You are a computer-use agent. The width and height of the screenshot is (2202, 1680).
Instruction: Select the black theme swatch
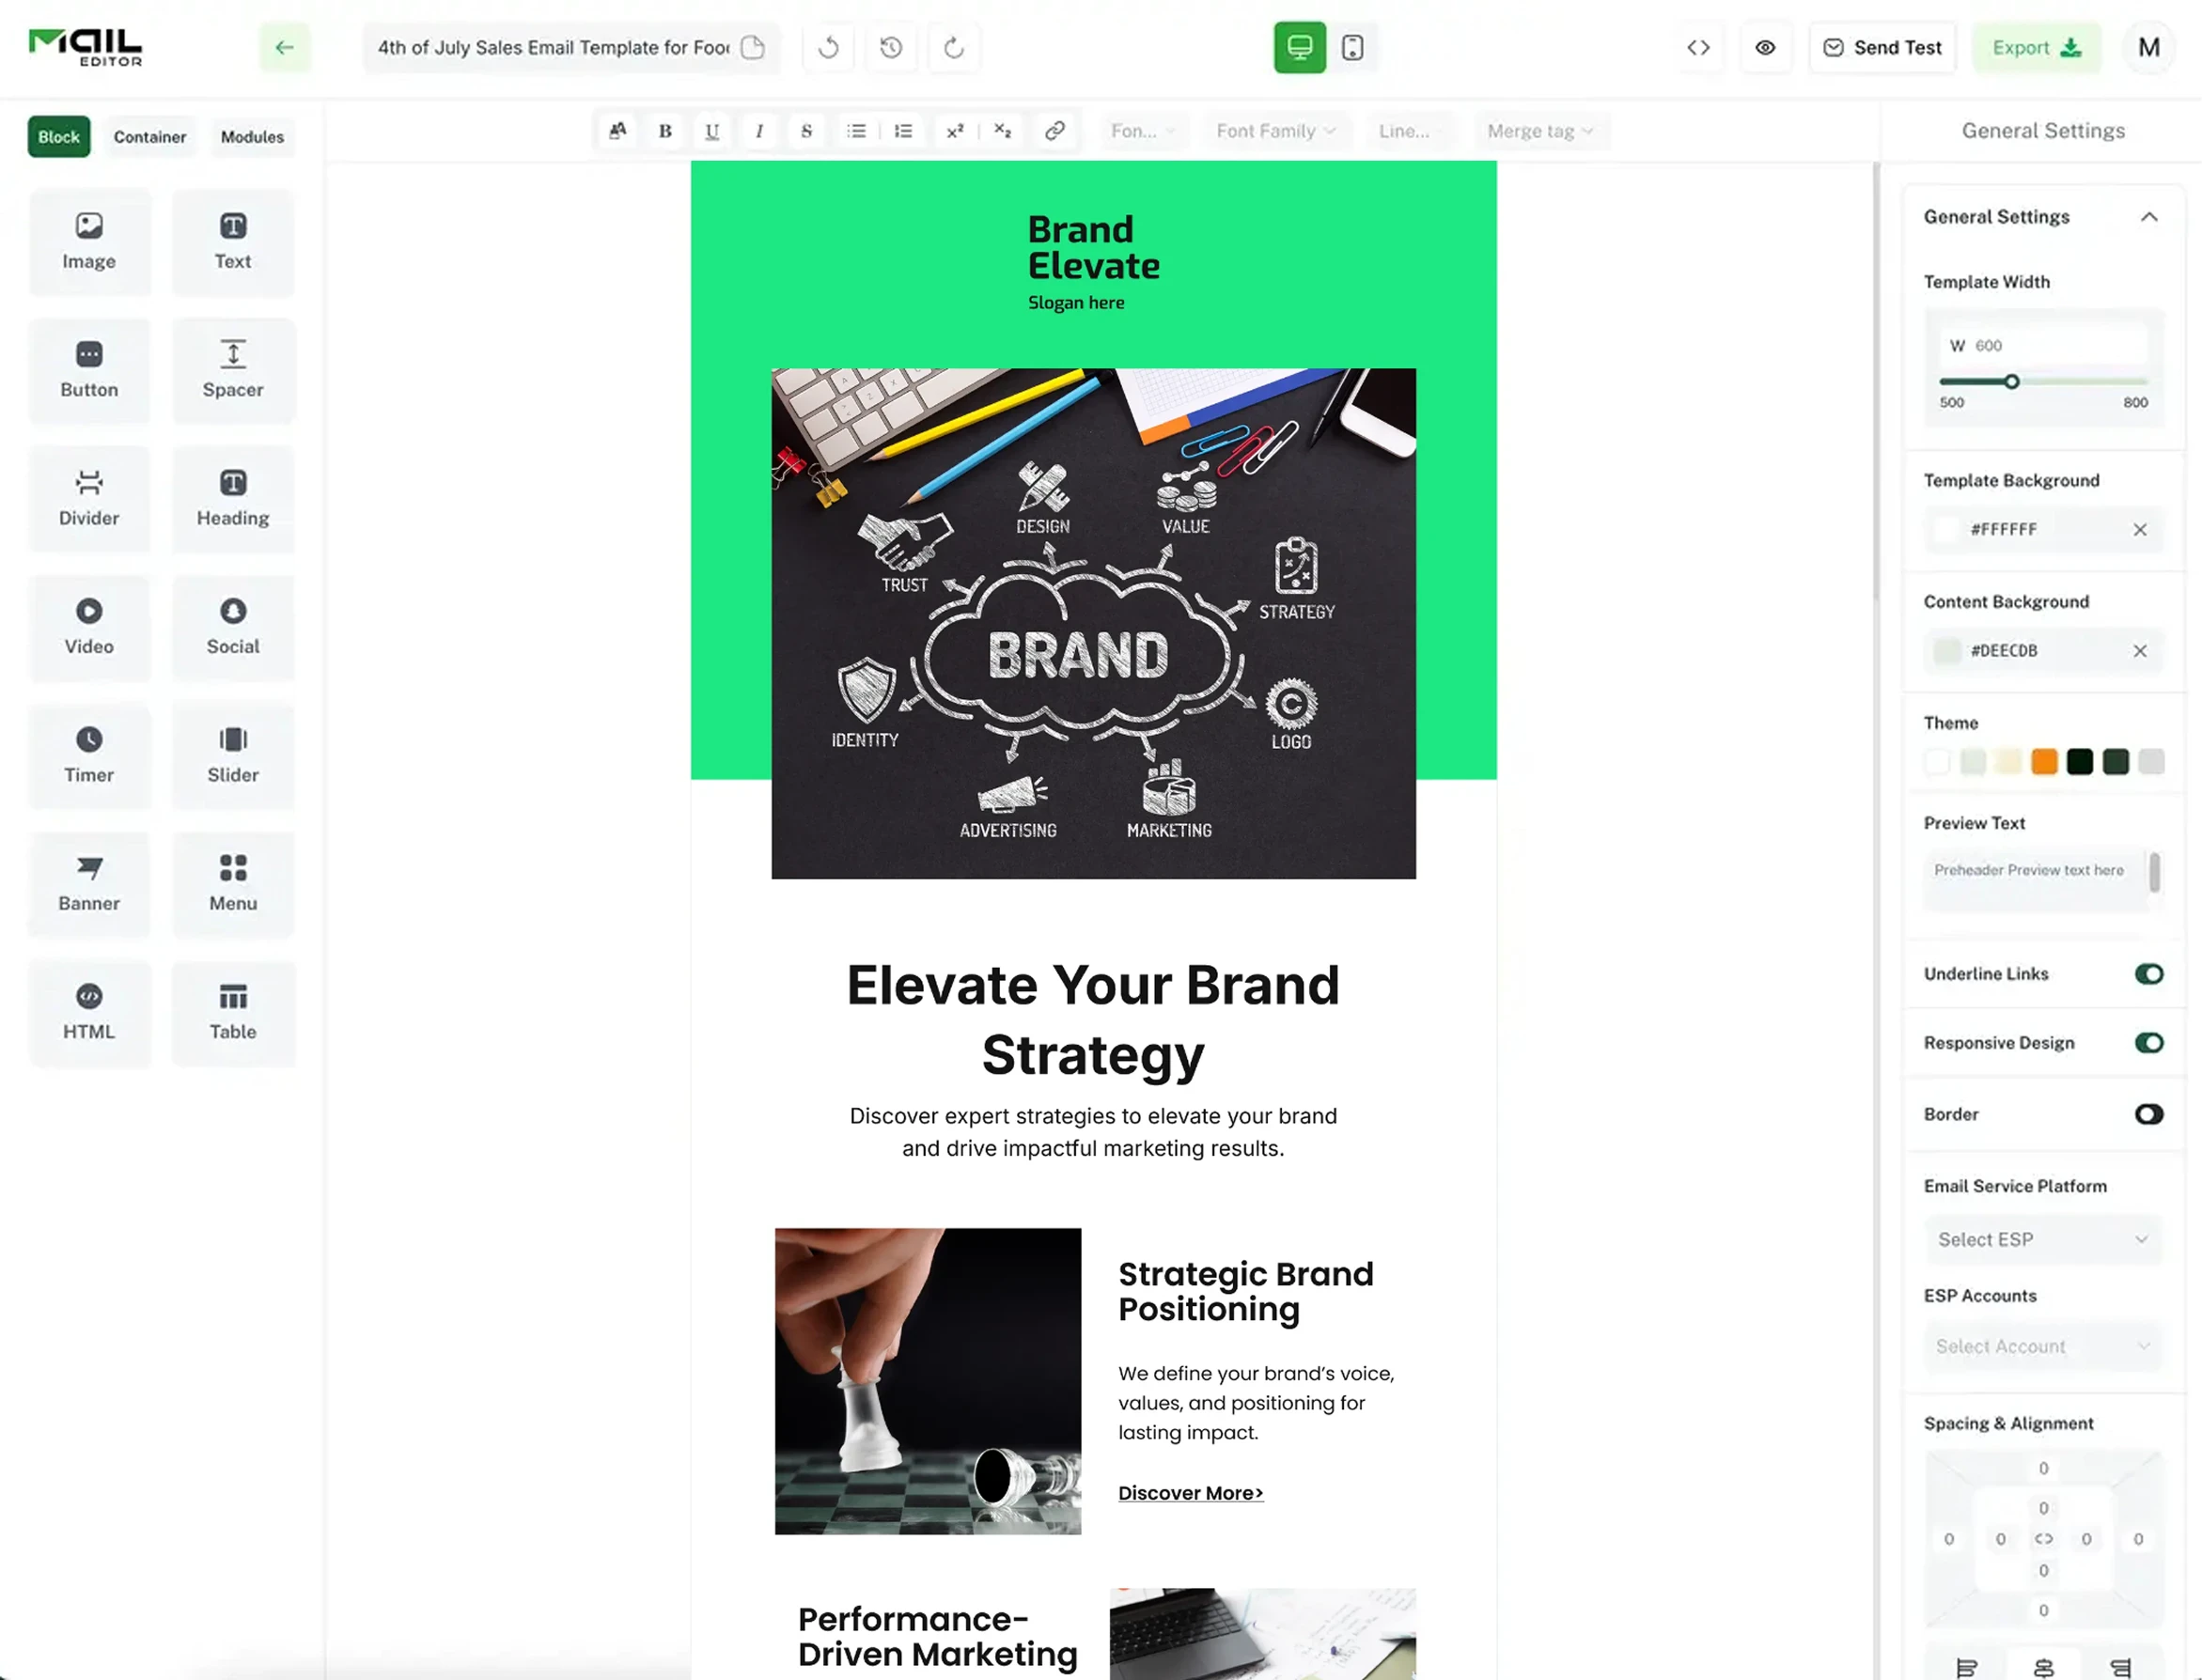point(2080,762)
